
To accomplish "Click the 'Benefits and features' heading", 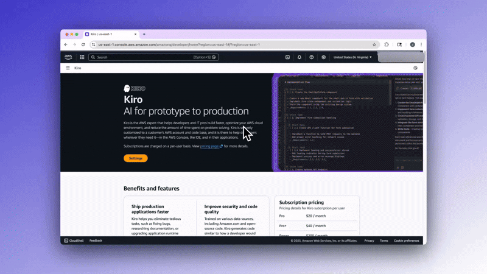I will click(x=151, y=188).
